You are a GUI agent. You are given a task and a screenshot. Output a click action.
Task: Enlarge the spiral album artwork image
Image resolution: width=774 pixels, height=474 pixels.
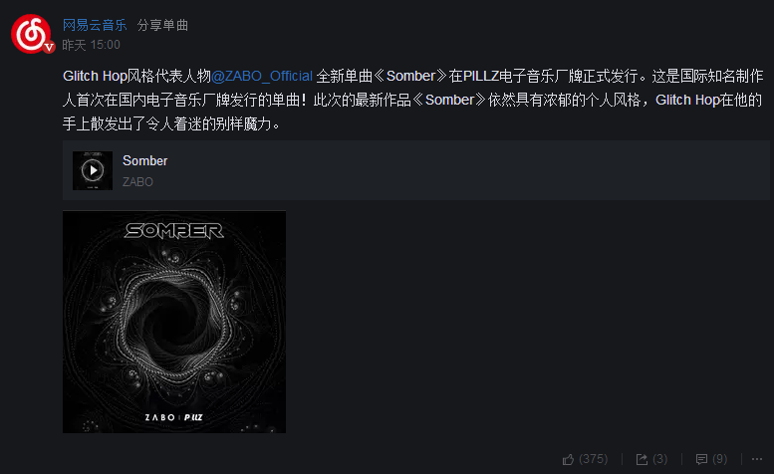tap(174, 322)
